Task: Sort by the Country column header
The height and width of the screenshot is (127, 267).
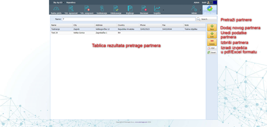Action: [128, 25]
